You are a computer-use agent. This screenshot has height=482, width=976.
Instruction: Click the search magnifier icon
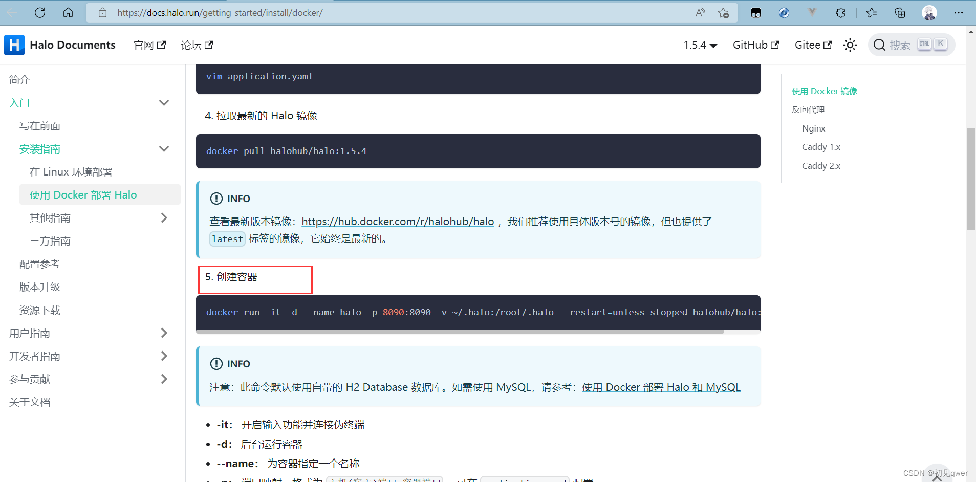coord(879,45)
